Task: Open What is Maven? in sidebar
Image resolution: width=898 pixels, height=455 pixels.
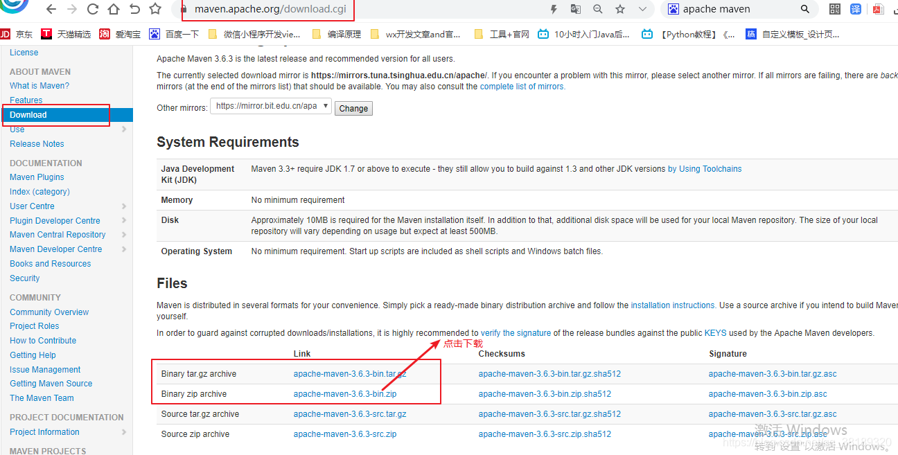Action: pyautogui.click(x=39, y=86)
